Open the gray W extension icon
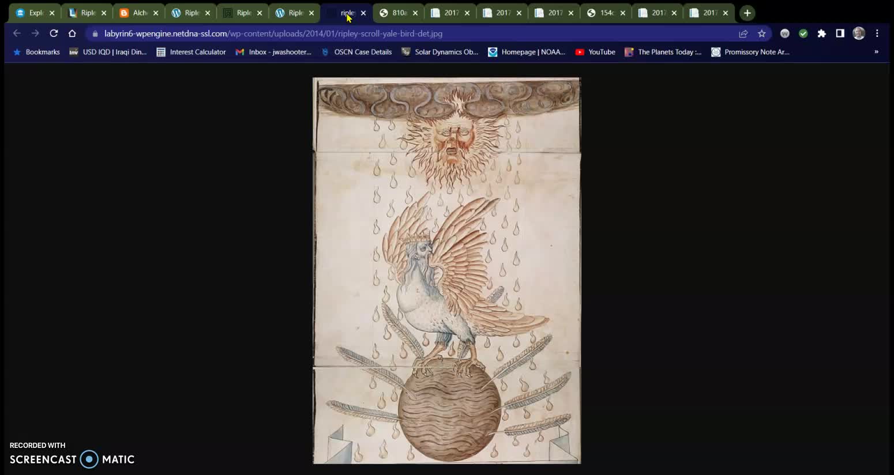The width and height of the screenshot is (894, 475). pyautogui.click(x=785, y=33)
